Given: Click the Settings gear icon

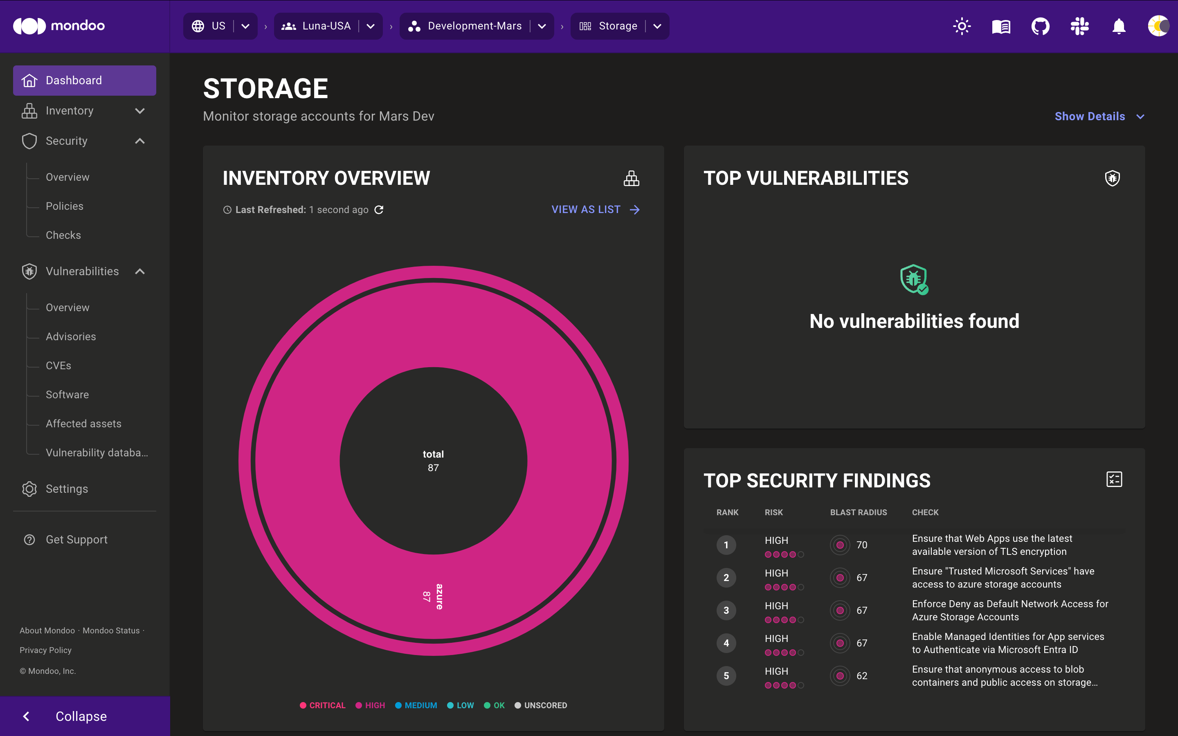Looking at the screenshot, I should pos(29,489).
